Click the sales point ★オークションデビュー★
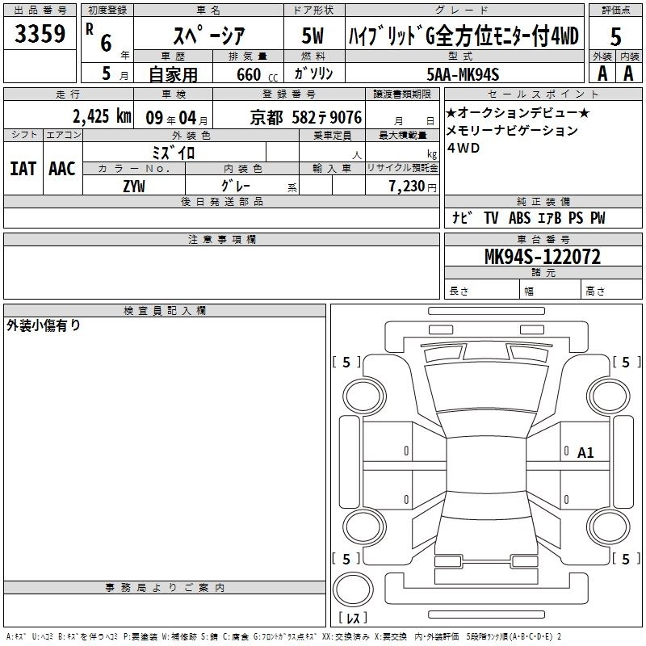The image size is (646, 646). coord(518,112)
